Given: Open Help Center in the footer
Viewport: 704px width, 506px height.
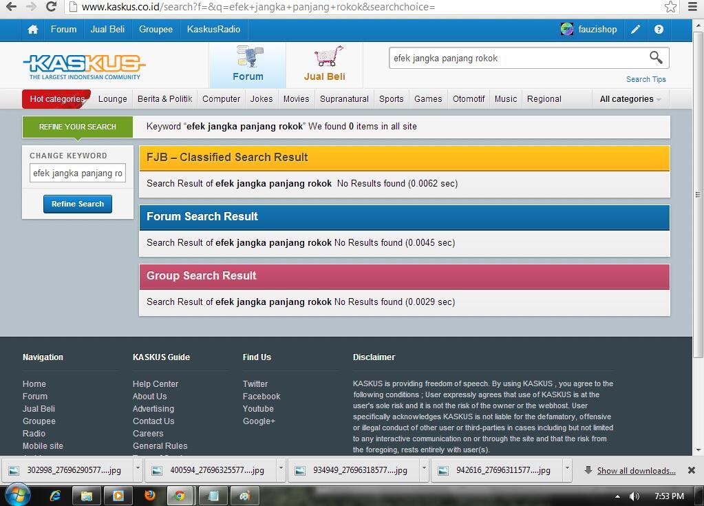Looking at the screenshot, I should pos(156,384).
